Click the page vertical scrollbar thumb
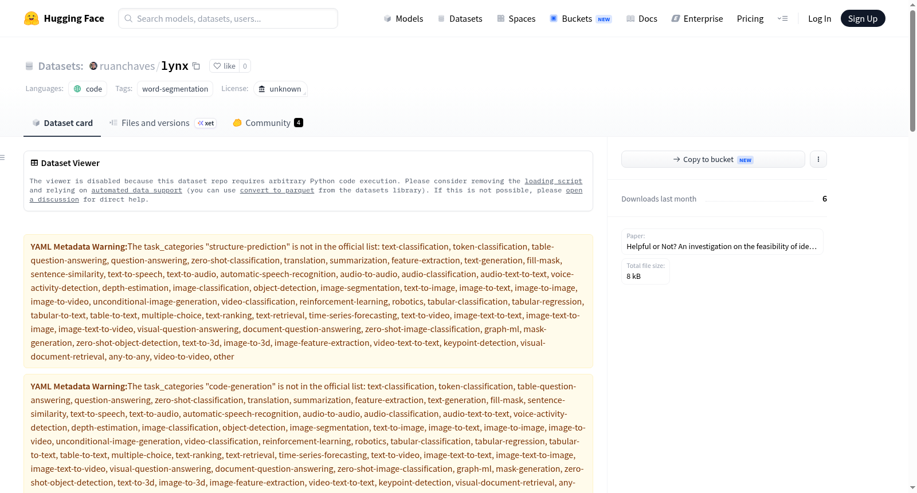 tap(912, 70)
